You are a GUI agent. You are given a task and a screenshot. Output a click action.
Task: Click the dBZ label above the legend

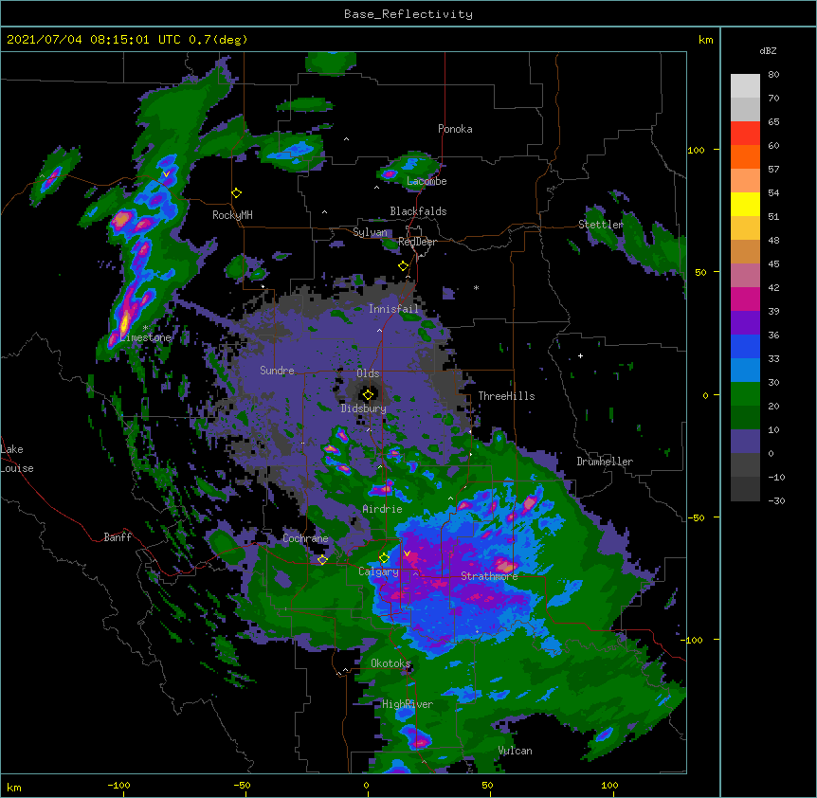click(x=768, y=51)
